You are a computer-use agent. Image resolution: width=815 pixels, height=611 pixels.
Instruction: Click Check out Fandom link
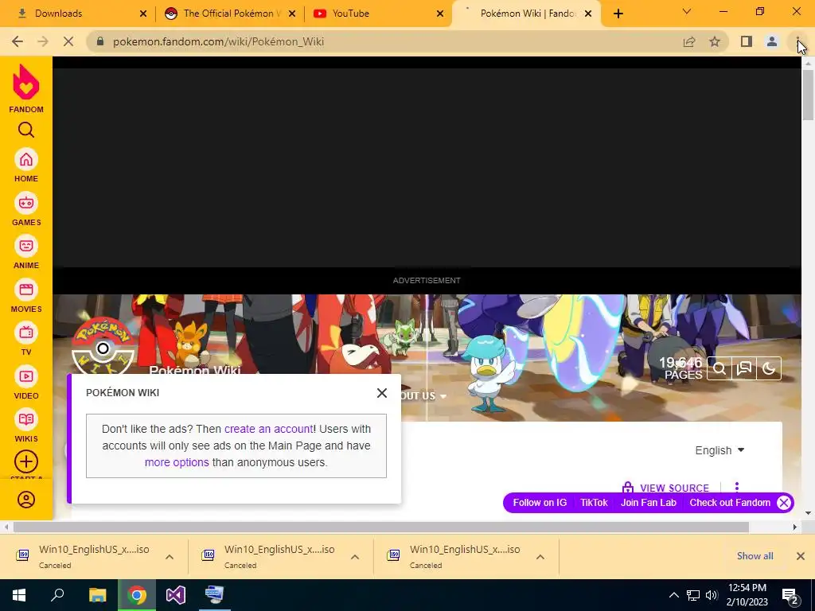730,503
